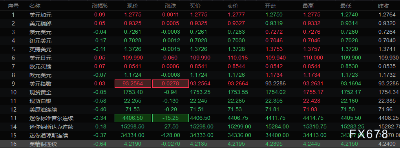Viewport: 400px width, 148px height.
Task: Click on 英镑美元 in the list
Action: [40, 49]
